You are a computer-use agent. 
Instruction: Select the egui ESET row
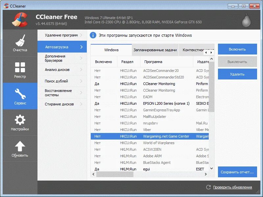(150, 169)
